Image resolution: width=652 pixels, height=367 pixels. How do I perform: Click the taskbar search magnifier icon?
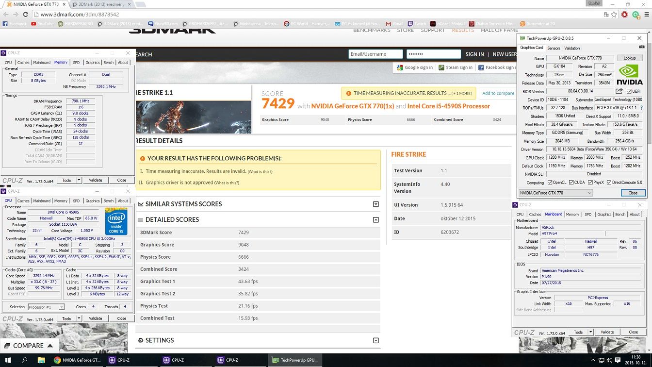(25, 360)
